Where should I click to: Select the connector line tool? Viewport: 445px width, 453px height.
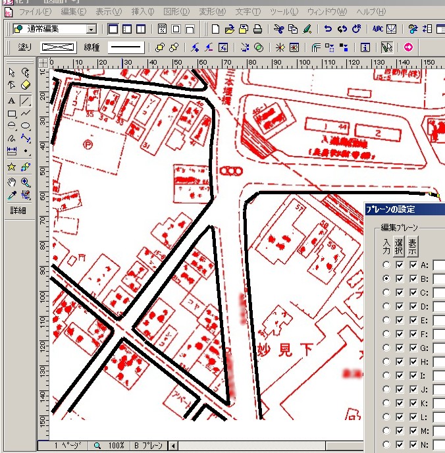point(26,138)
